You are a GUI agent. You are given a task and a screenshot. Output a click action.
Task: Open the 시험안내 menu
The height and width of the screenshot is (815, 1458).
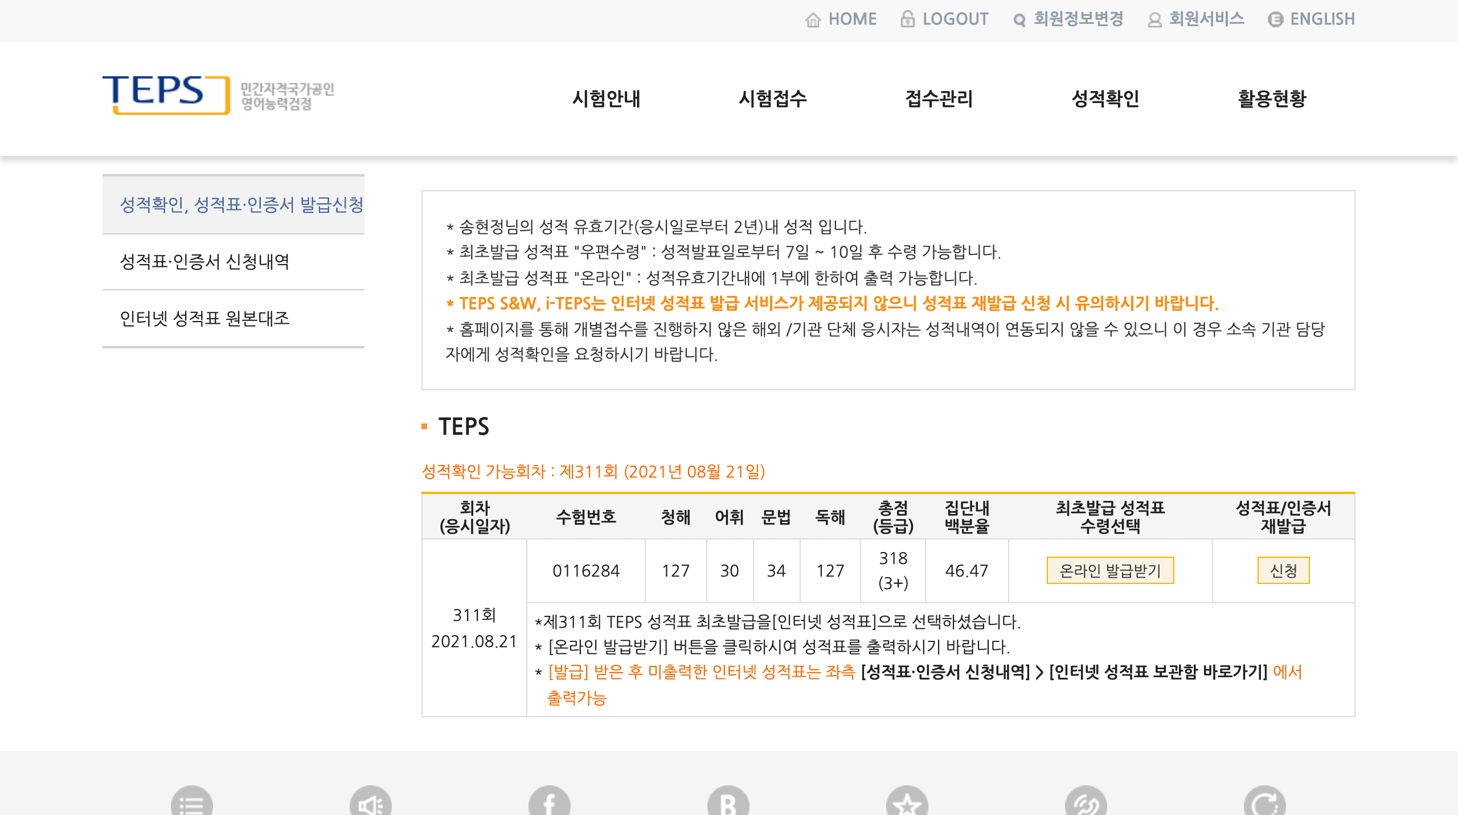click(607, 99)
